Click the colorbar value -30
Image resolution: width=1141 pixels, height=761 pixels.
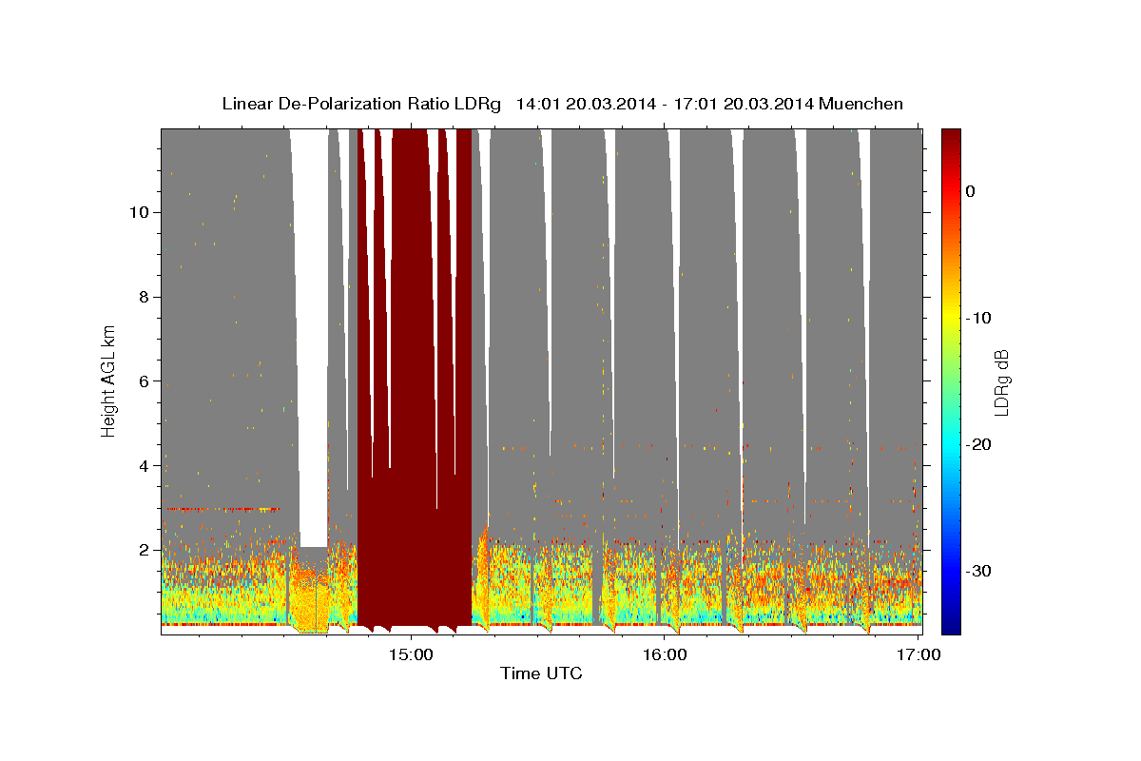pos(979,571)
